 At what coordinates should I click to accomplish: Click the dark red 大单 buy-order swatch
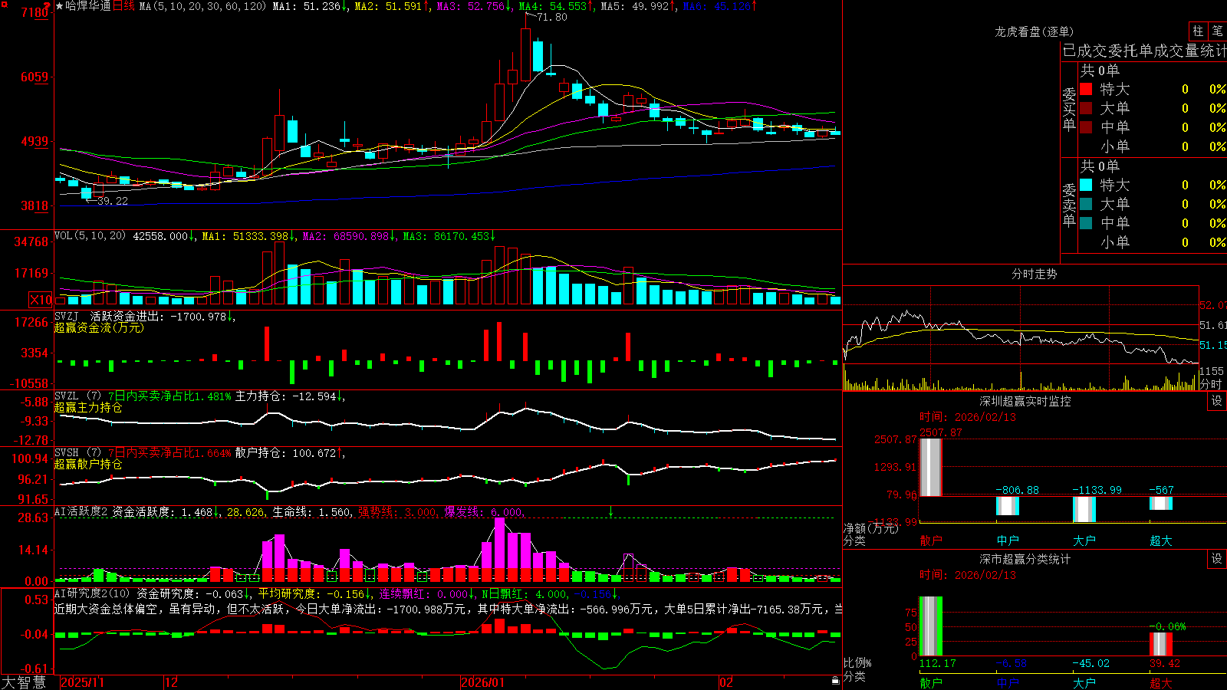point(1086,108)
